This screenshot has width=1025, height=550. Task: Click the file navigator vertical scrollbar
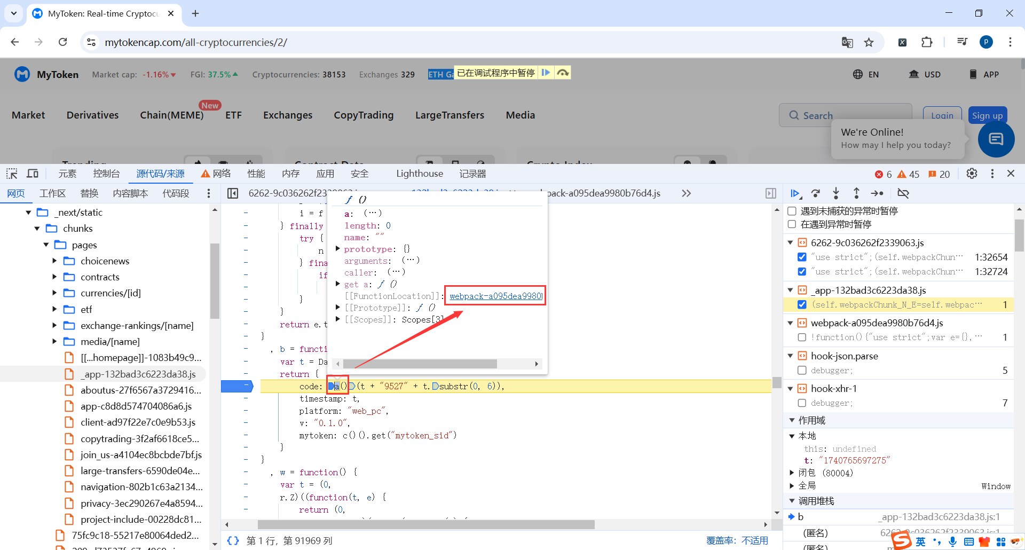click(215, 281)
